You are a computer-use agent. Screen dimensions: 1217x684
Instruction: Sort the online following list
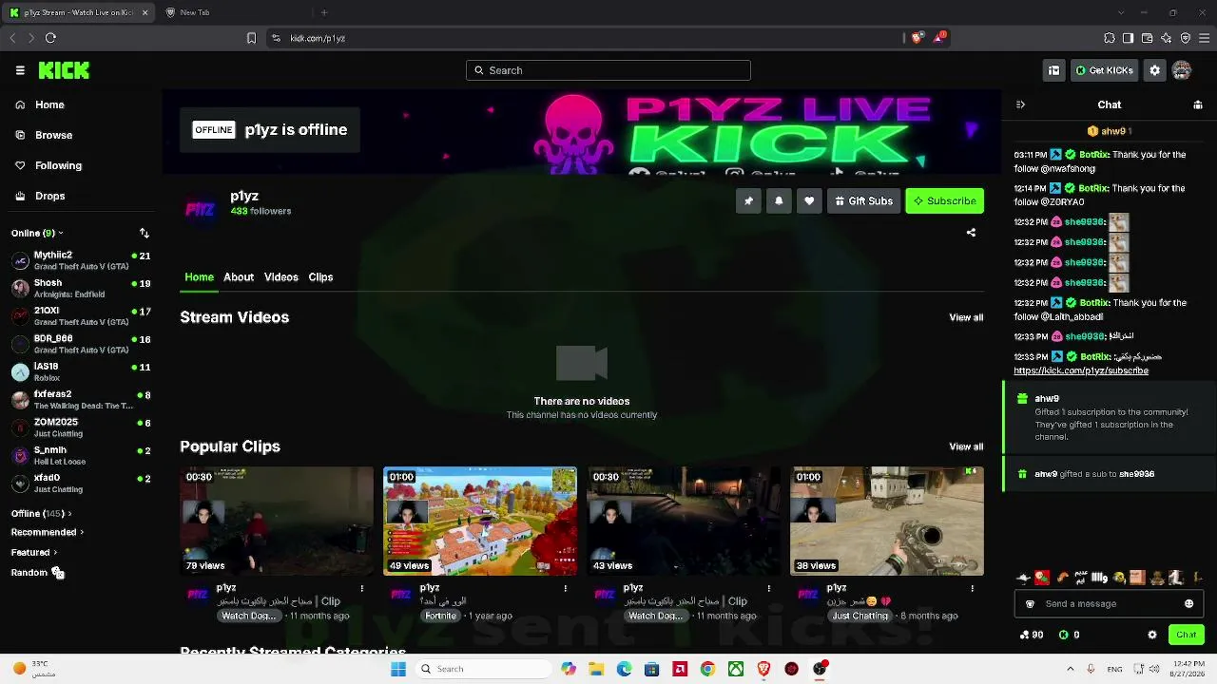tap(145, 233)
